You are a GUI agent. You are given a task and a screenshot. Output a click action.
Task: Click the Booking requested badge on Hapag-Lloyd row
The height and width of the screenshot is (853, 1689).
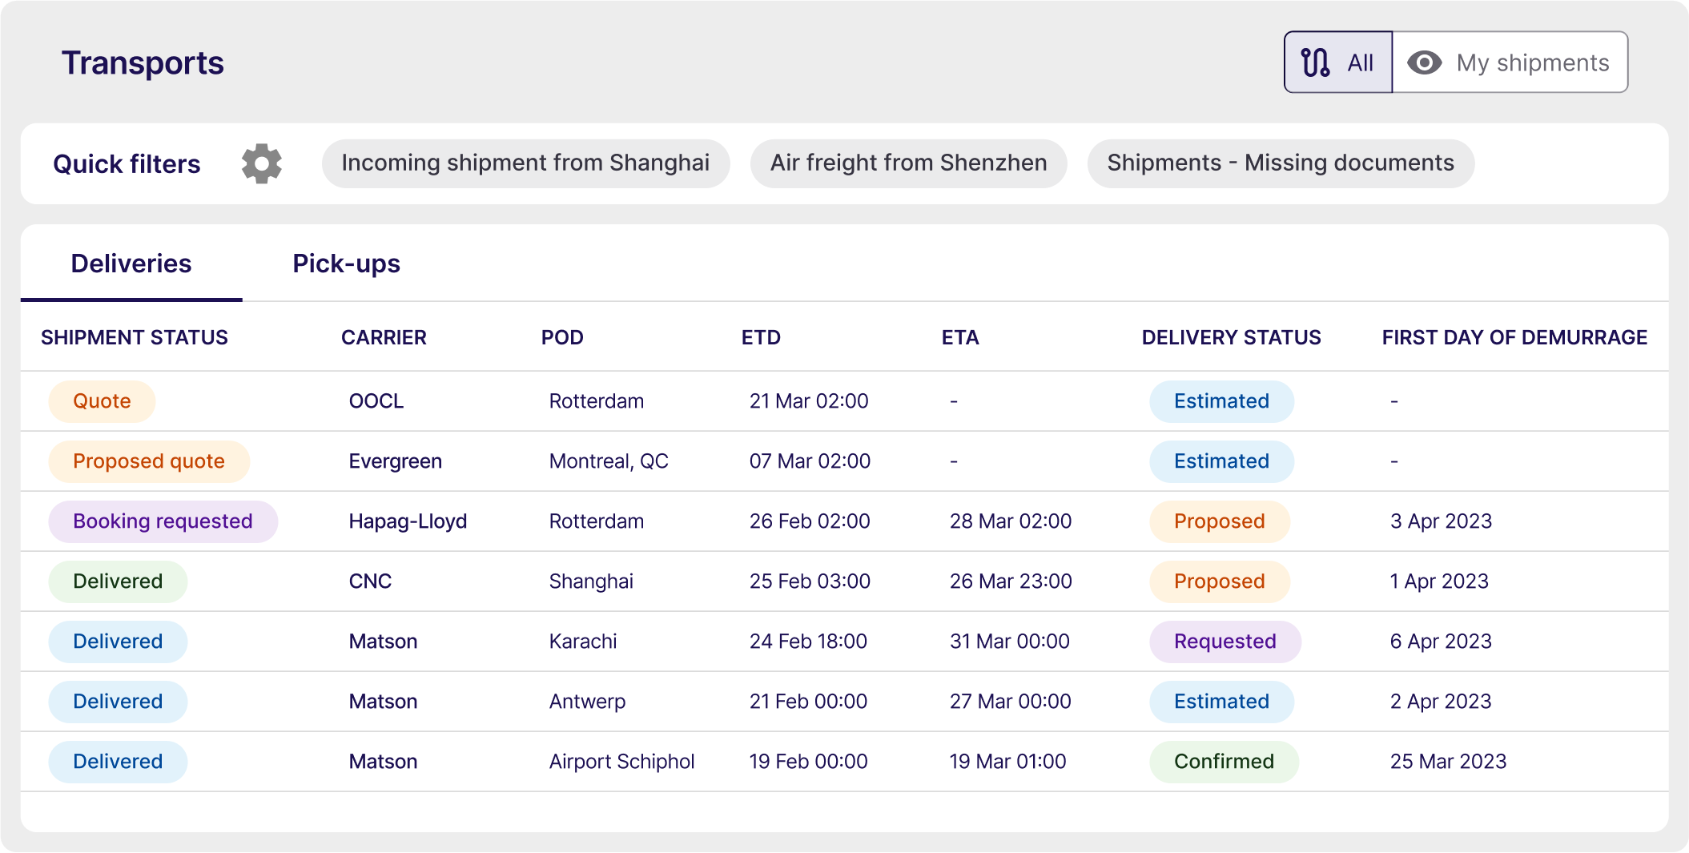point(163,521)
